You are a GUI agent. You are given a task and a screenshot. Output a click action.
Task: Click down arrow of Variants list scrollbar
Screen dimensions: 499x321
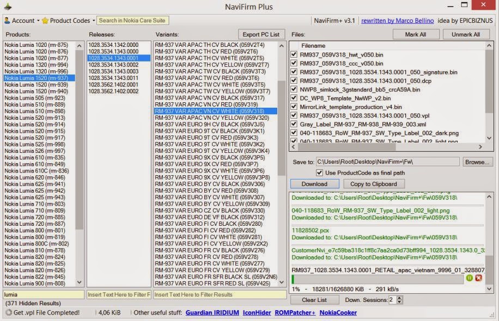(282, 282)
